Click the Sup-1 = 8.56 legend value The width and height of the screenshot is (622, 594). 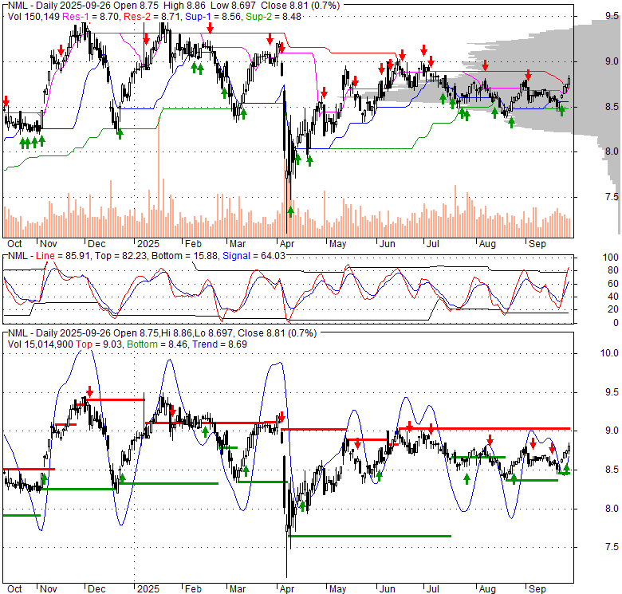[x=213, y=17]
